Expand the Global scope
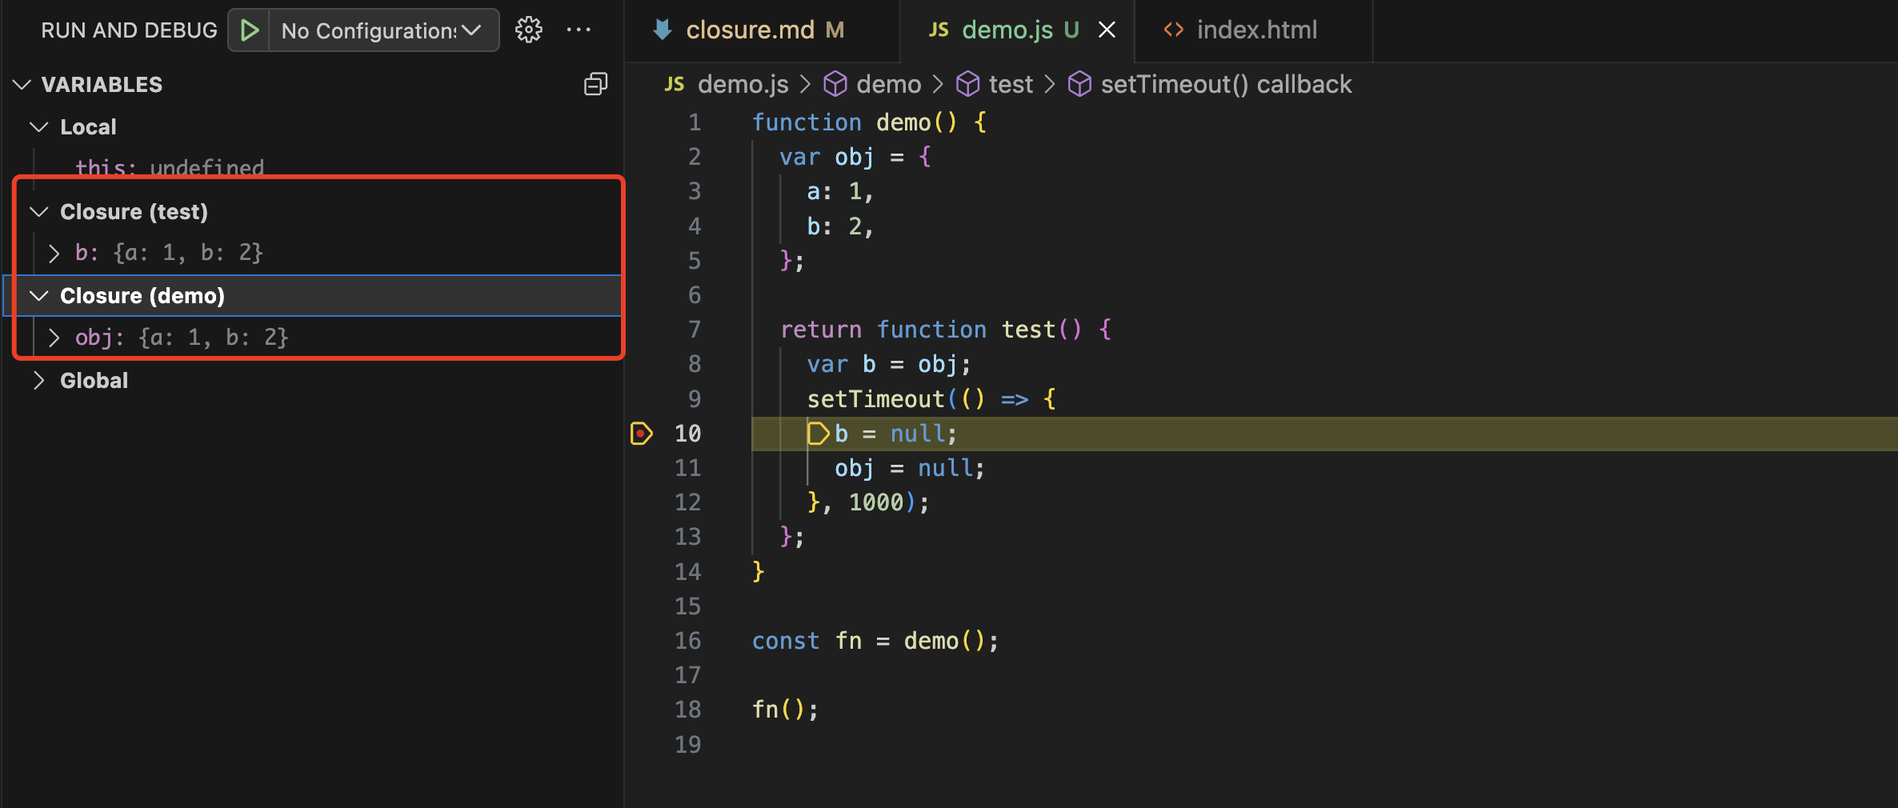Viewport: 1898px width, 808px height. click(x=39, y=380)
